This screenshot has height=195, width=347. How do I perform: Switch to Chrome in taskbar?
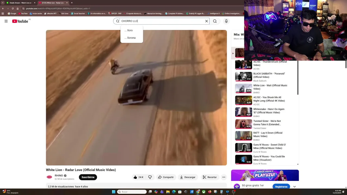coord(198,192)
